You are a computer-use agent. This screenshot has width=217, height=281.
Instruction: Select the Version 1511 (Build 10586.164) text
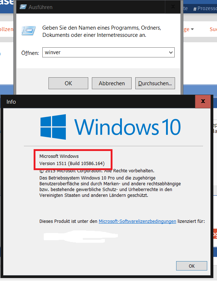tap(72, 164)
